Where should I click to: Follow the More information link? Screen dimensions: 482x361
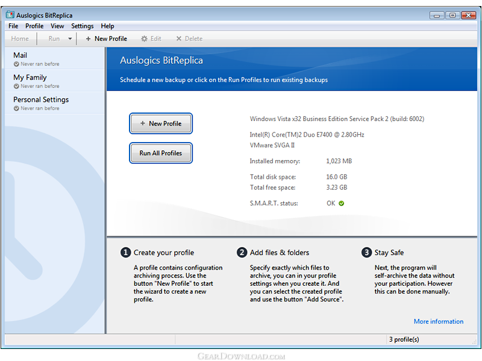pos(438,321)
